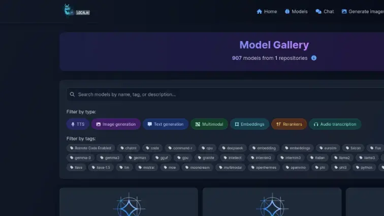
Task: Click the headphones icon on Audio transcription
Action: 315,124
